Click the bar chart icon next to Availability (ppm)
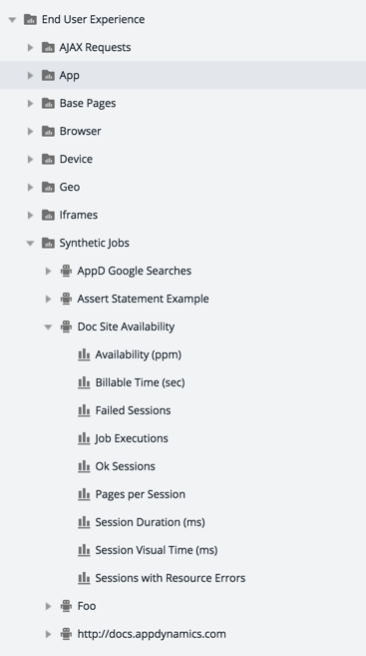The width and height of the screenshot is (366, 656). pyautogui.click(x=84, y=354)
